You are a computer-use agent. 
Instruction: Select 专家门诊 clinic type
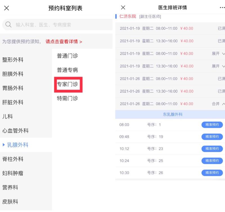pos(67,84)
